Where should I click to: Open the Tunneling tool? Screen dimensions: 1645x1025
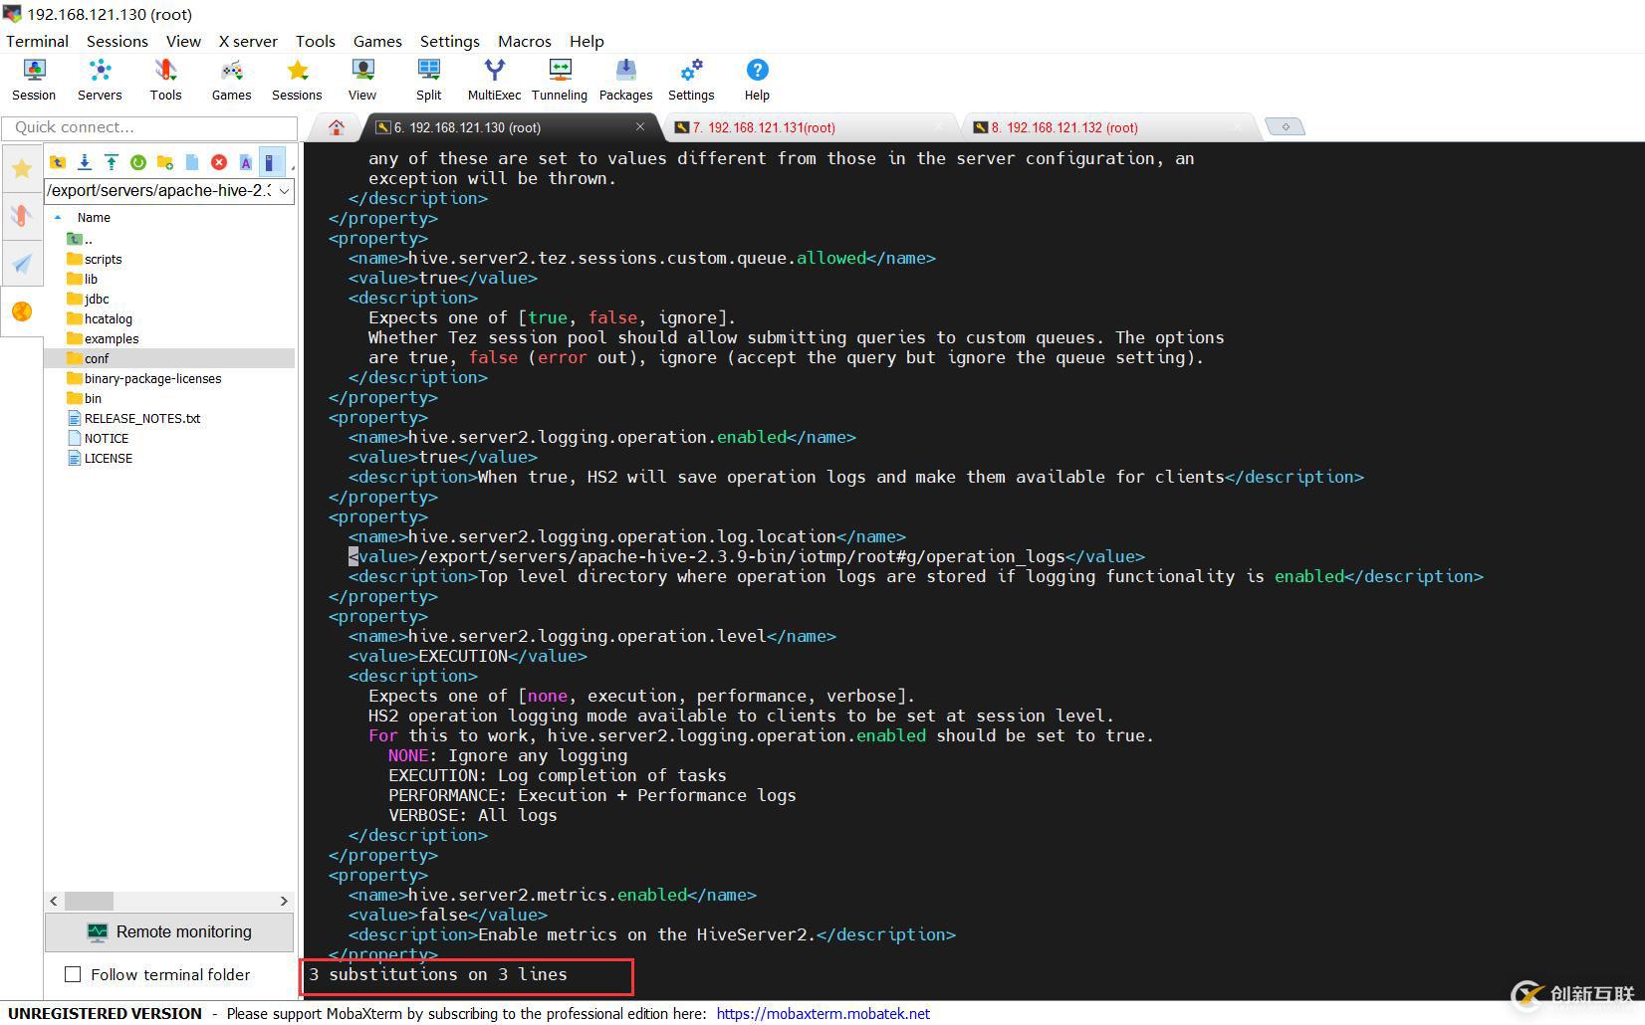pyautogui.click(x=559, y=79)
